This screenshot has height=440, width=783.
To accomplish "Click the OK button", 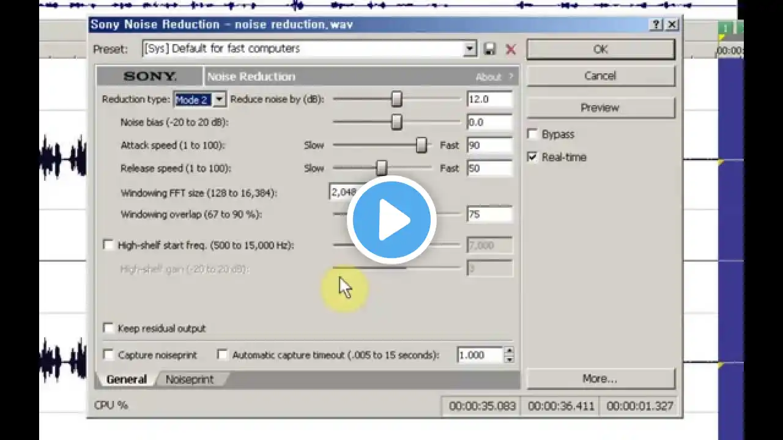I will click(x=601, y=50).
